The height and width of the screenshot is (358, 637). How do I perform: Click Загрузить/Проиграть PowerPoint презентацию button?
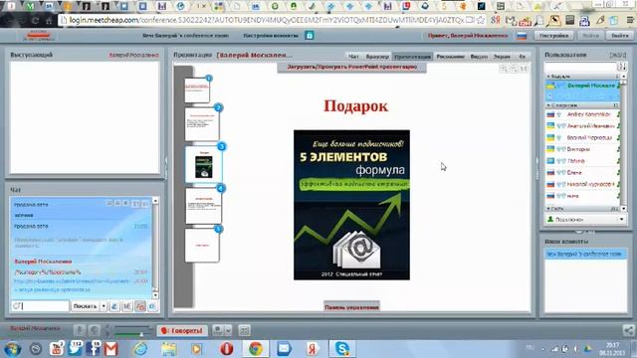pos(351,67)
